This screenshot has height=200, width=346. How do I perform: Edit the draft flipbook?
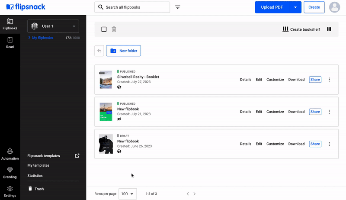(259, 144)
